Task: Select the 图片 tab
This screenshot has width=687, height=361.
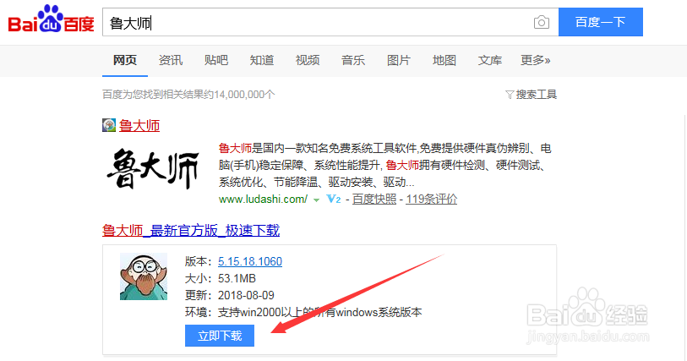Action: click(x=399, y=60)
